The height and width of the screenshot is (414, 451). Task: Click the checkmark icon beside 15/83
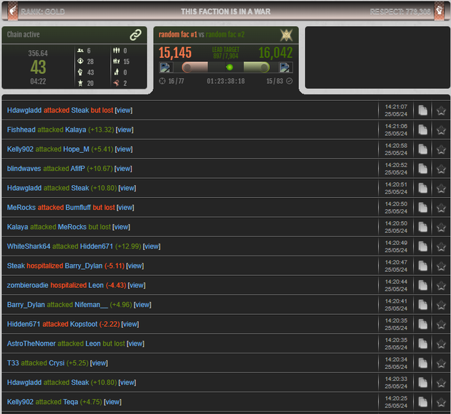290,81
